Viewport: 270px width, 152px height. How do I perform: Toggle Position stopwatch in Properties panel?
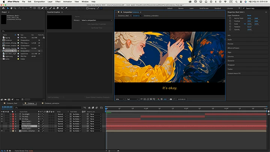pos(230,21)
